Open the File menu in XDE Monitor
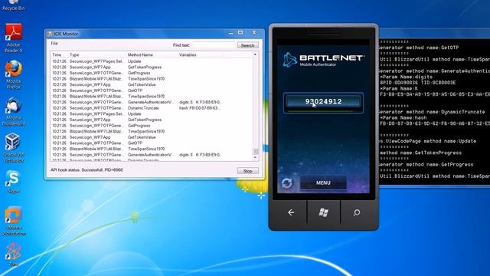The image size is (490, 276). 54,43
